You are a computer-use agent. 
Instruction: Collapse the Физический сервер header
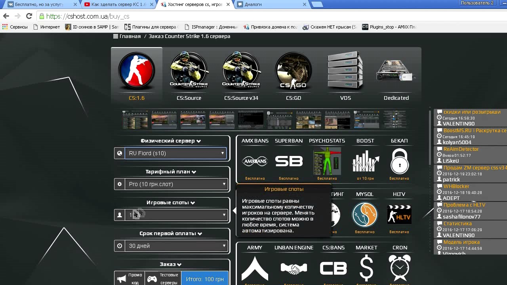[x=171, y=141]
